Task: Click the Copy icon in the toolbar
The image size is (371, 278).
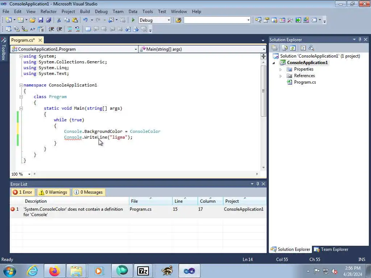Action: pyautogui.click(x=67, y=20)
